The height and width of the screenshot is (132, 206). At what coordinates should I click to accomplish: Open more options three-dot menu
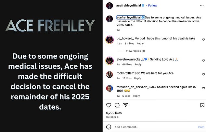tap(201, 5)
